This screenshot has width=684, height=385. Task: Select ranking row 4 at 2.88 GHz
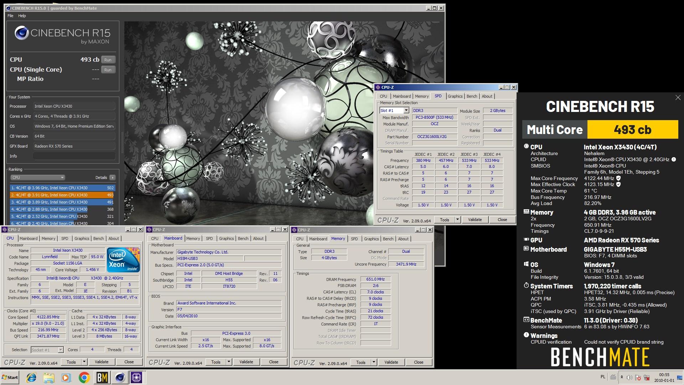[62, 209]
